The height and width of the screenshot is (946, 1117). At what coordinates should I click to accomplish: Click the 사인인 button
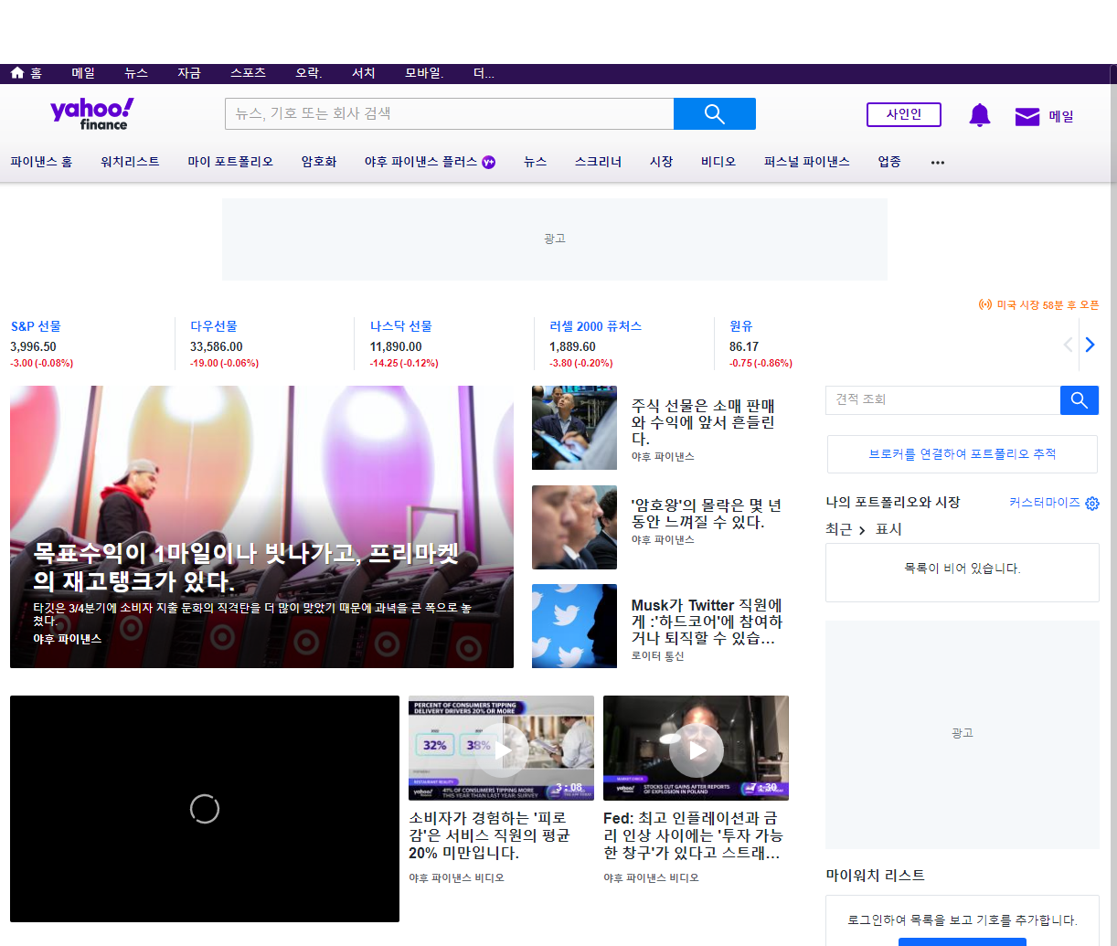(904, 114)
